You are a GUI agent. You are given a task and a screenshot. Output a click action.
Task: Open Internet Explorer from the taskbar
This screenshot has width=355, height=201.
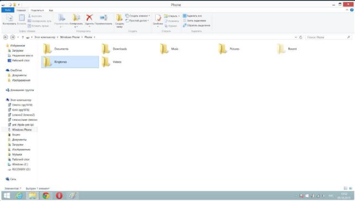pyautogui.click(x=19, y=195)
